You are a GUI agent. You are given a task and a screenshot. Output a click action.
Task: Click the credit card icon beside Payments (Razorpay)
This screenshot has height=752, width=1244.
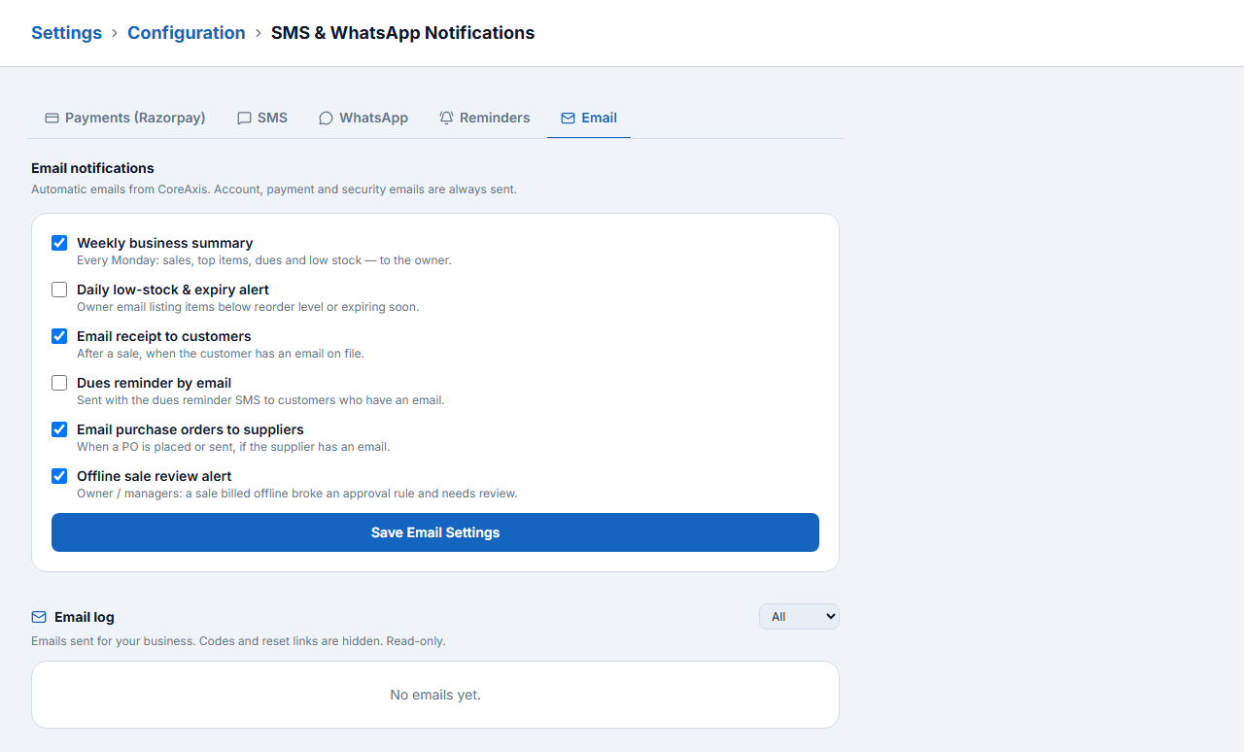[x=52, y=118]
